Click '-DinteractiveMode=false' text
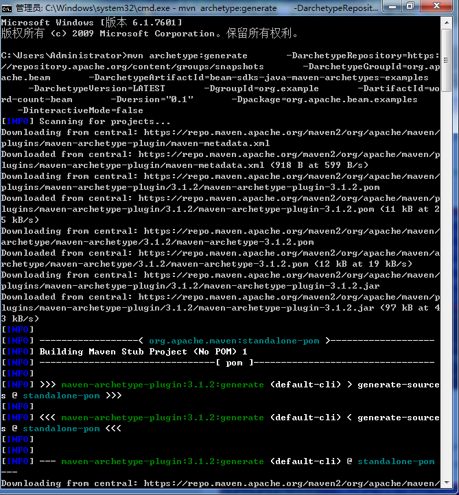The image size is (459, 495). click(x=80, y=110)
